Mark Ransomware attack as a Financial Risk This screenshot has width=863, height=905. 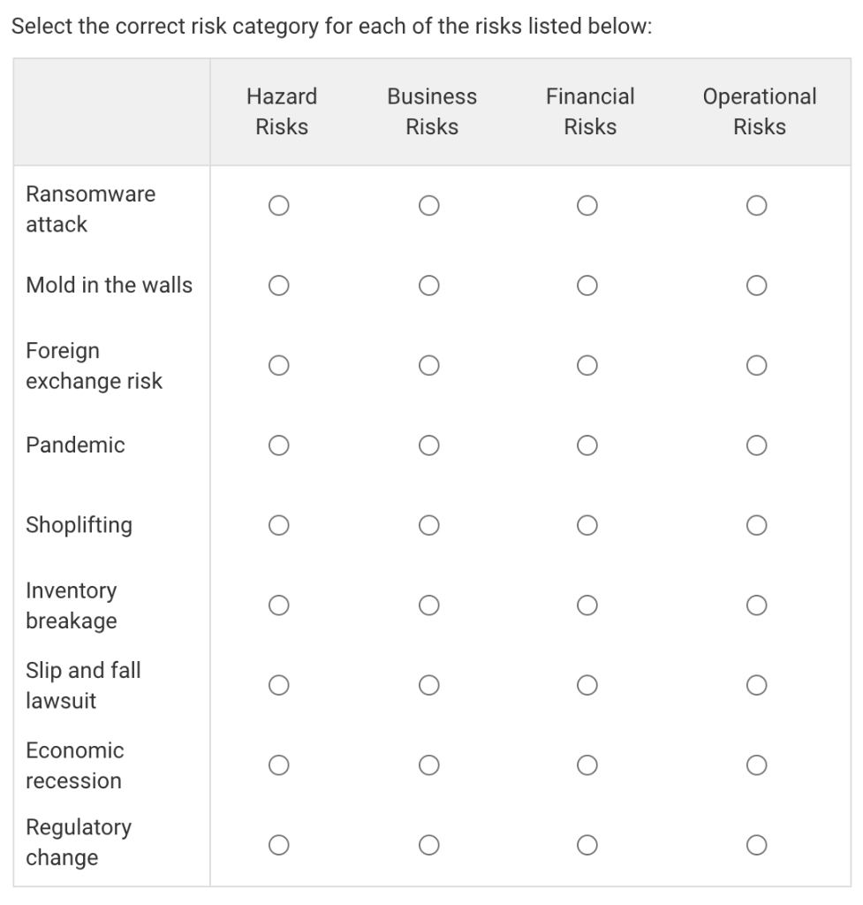[587, 205]
